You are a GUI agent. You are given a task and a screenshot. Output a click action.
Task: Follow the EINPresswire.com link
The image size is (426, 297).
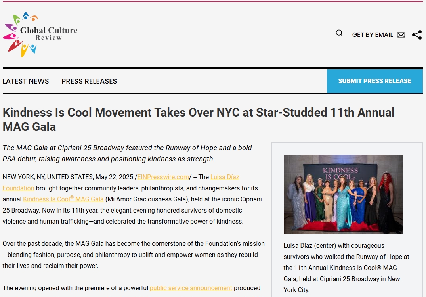(x=163, y=177)
